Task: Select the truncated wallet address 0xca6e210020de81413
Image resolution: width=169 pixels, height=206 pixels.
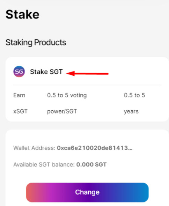Action: [95, 148]
